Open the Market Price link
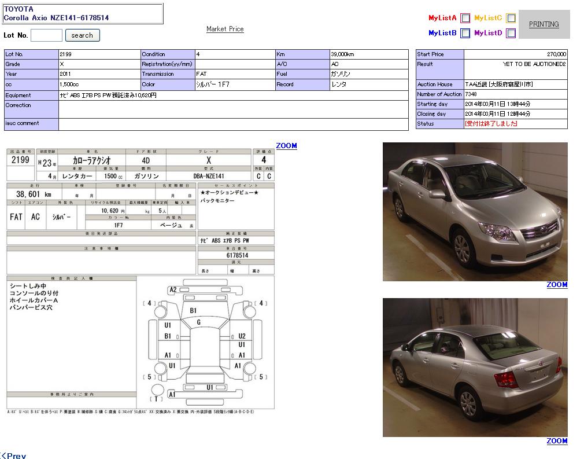 click(x=225, y=29)
